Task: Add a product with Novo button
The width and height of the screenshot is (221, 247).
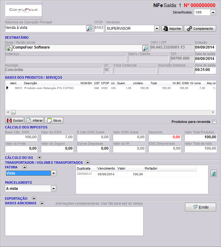Action: pyautogui.click(x=54, y=120)
